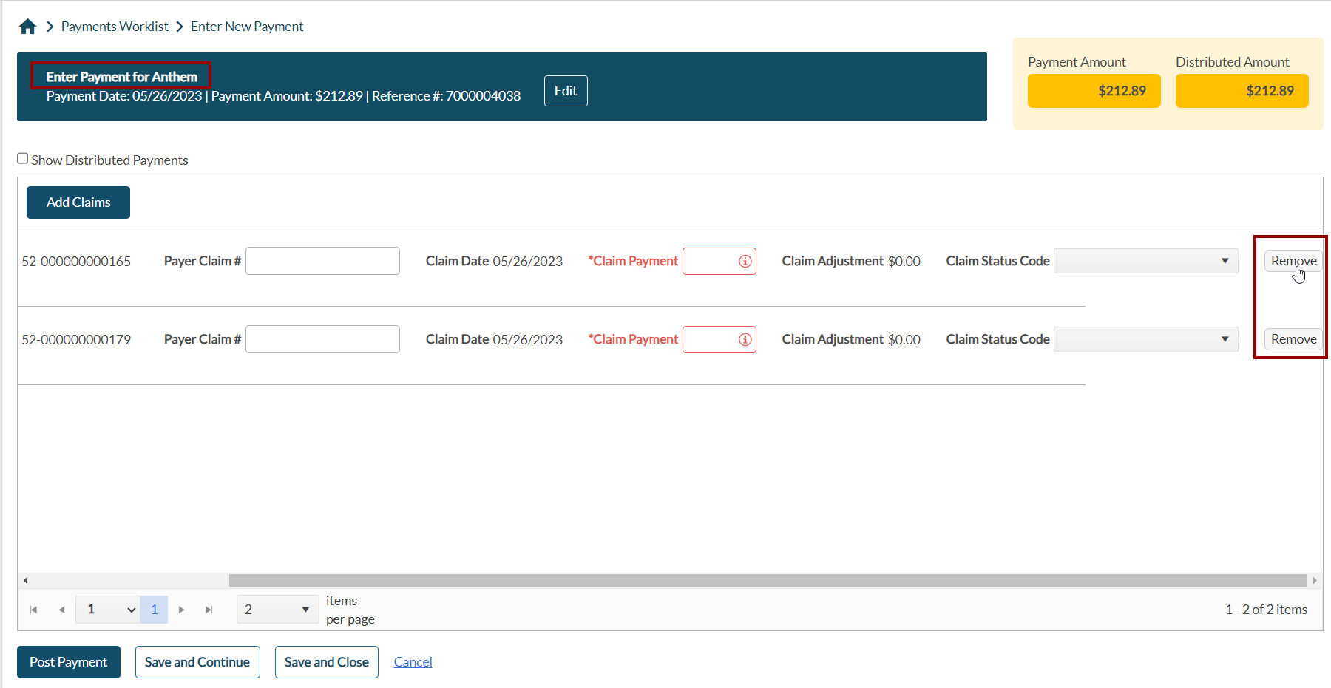This screenshot has width=1331, height=688.
Task: Jump to last page using pager icon
Action: pos(209,610)
